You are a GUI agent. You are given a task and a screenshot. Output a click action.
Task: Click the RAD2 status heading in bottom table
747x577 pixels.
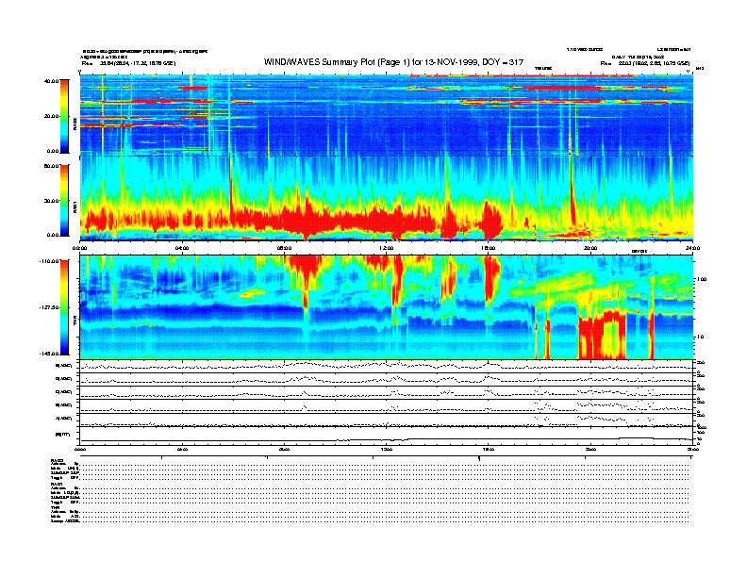[57, 460]
